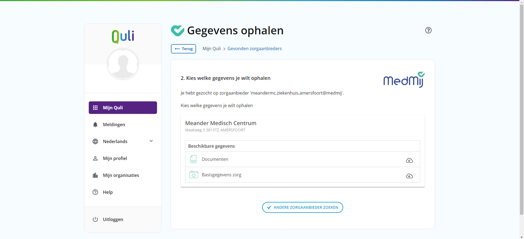Click the heart checkmark icon near title
524x239 pixels.
click(177, 31)
